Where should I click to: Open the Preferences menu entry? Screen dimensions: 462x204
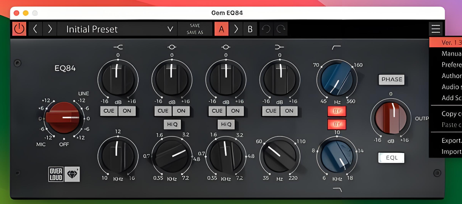[446, 65]
